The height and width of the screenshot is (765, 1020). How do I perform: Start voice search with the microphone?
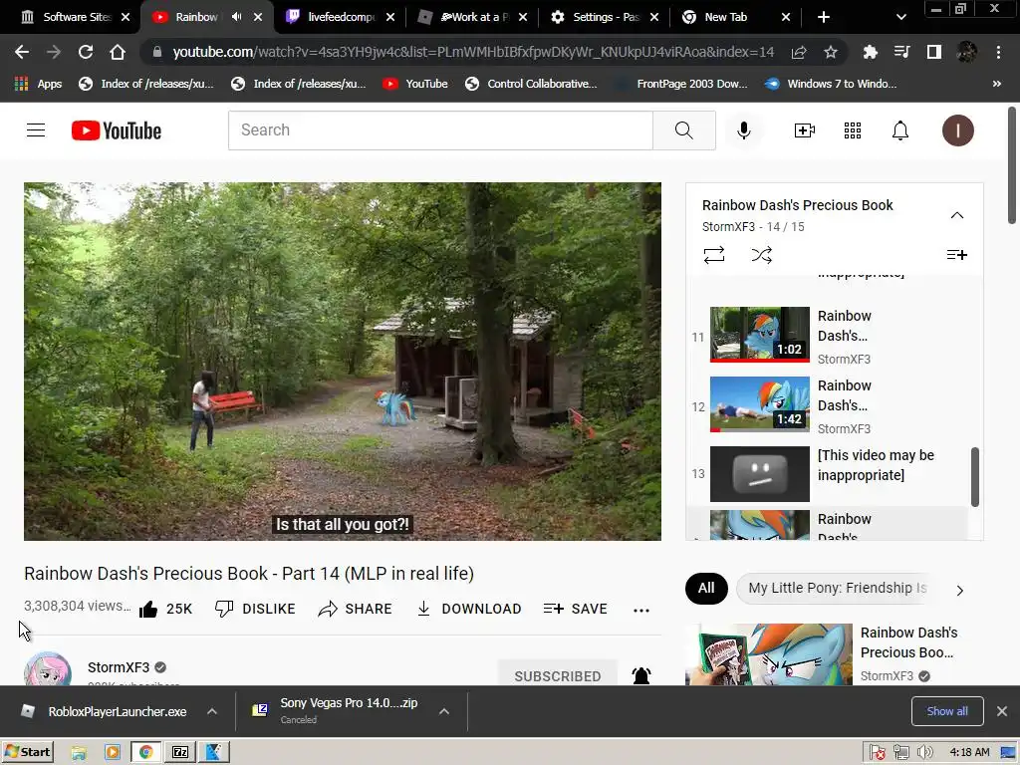point(743,130)
